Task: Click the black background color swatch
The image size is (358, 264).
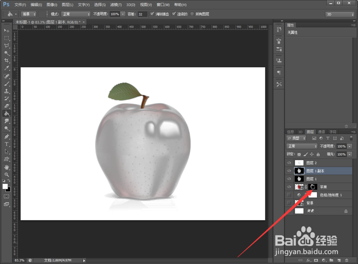Action: point(9,190)
